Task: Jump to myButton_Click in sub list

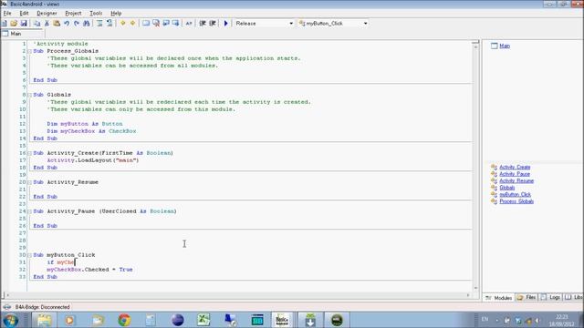Action: 515,194
